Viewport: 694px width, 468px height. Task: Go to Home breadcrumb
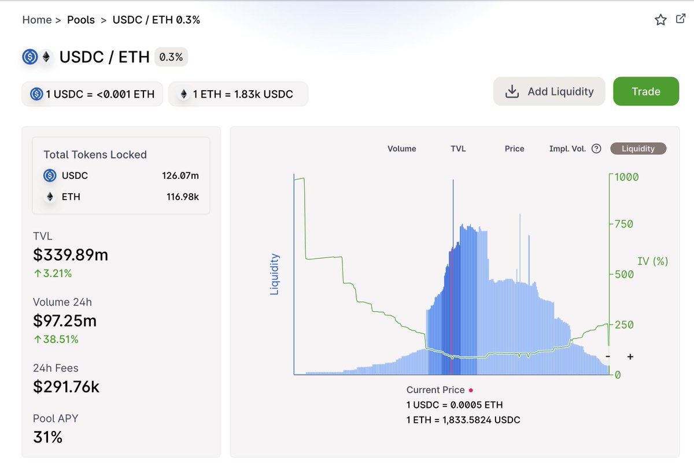pos(37,20)
